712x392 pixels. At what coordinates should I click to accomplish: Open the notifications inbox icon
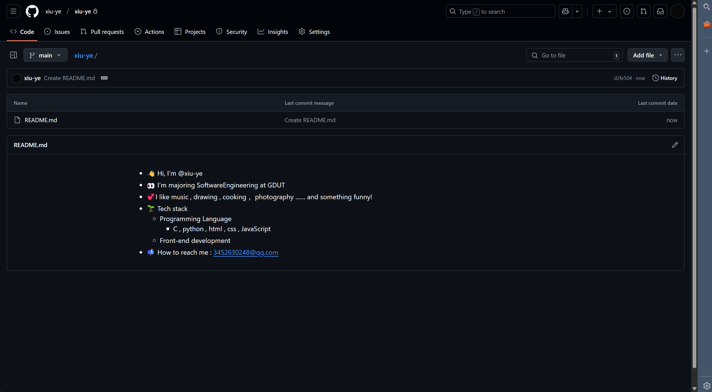coord(660,11)
